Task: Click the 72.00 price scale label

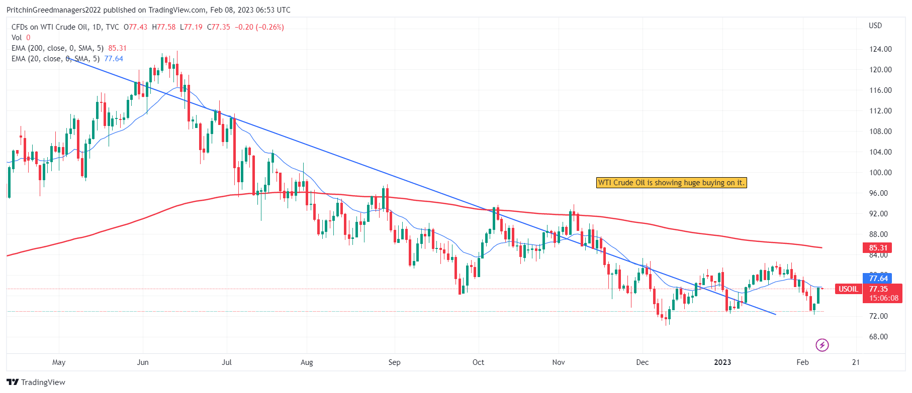Action: tap(878, 316)
